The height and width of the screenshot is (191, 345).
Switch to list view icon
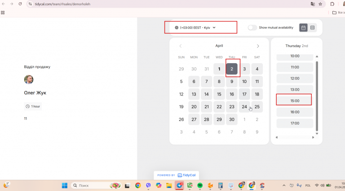(x=312, y=28)
